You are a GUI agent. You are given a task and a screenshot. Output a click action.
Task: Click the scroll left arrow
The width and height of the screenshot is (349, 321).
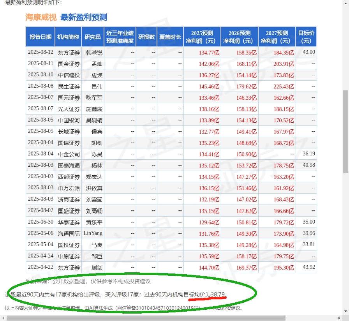[2, 318]
